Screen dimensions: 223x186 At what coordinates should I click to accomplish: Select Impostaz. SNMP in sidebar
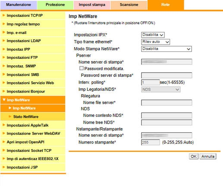coord(33,66)
